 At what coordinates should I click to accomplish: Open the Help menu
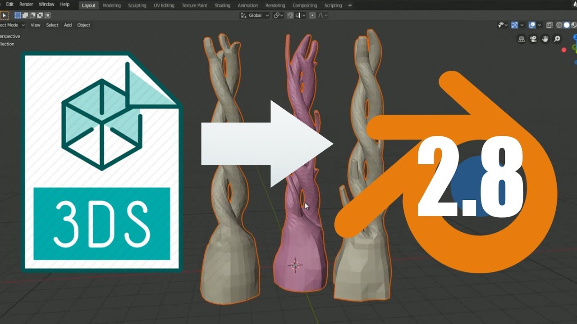[x=65, y=4]
